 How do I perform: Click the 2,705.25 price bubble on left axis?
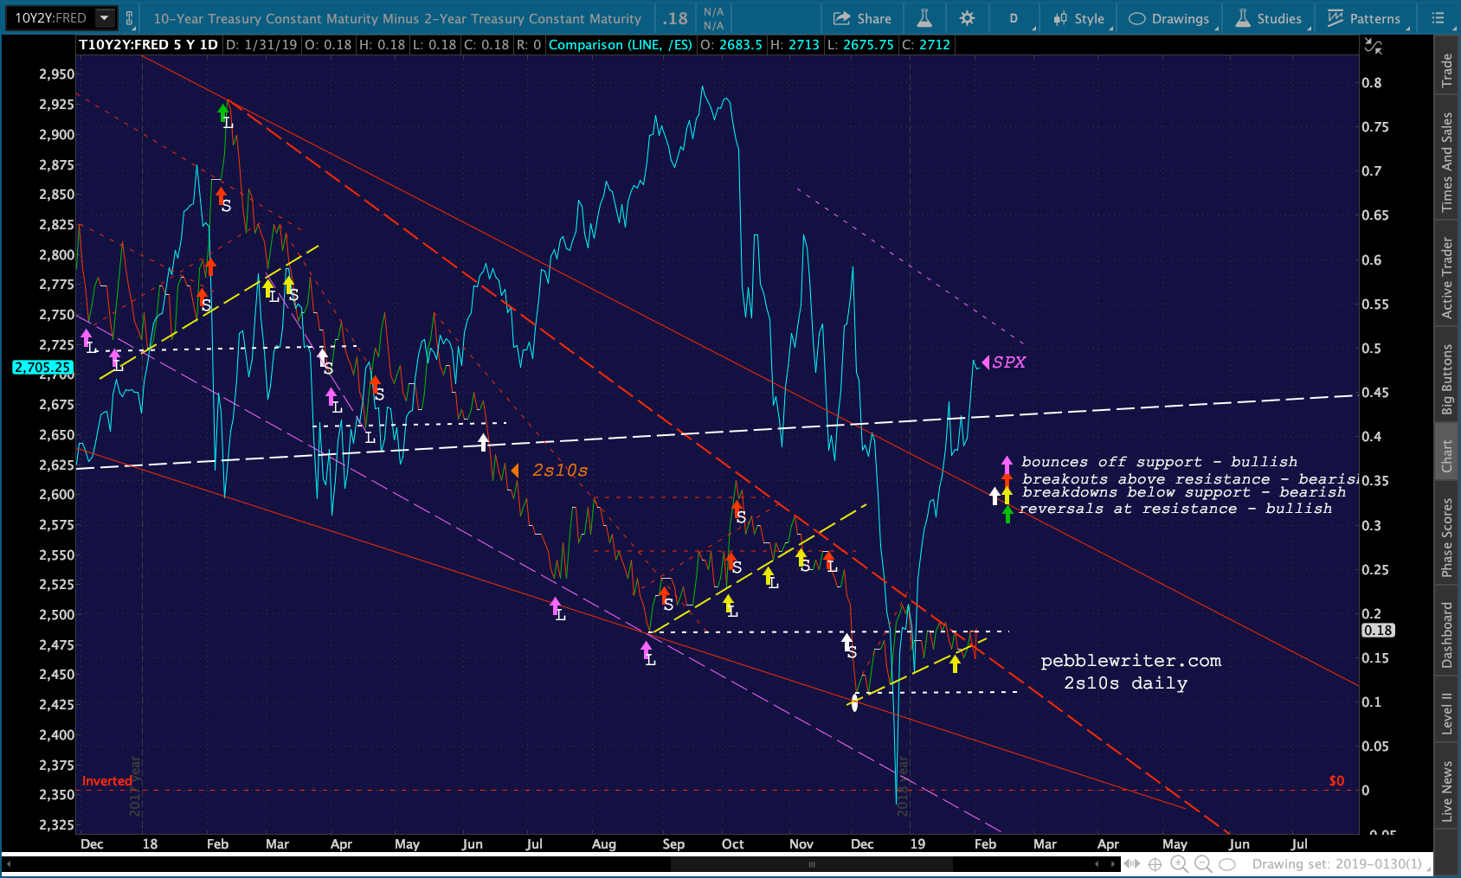coord(42,368)
